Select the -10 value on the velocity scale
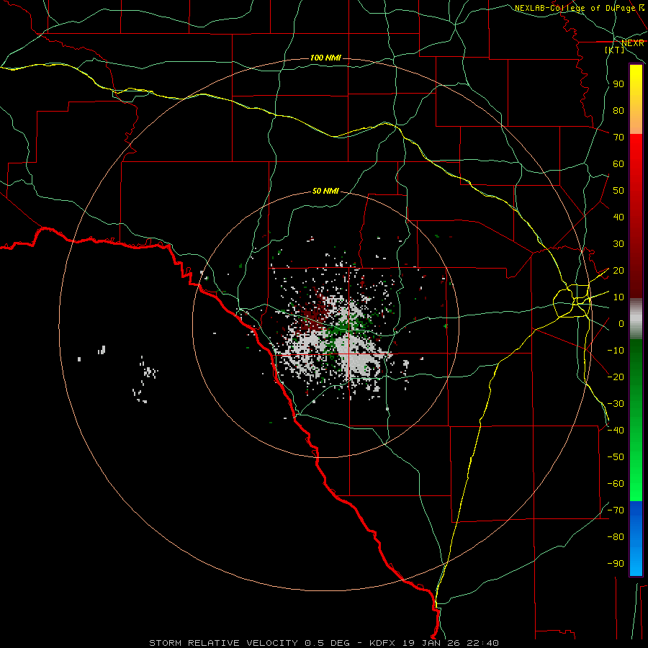 coord(616,351)
